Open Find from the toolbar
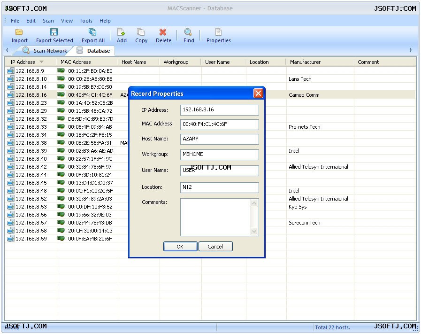Viewport: 421px width, 334px height. [x=188, y=32]
